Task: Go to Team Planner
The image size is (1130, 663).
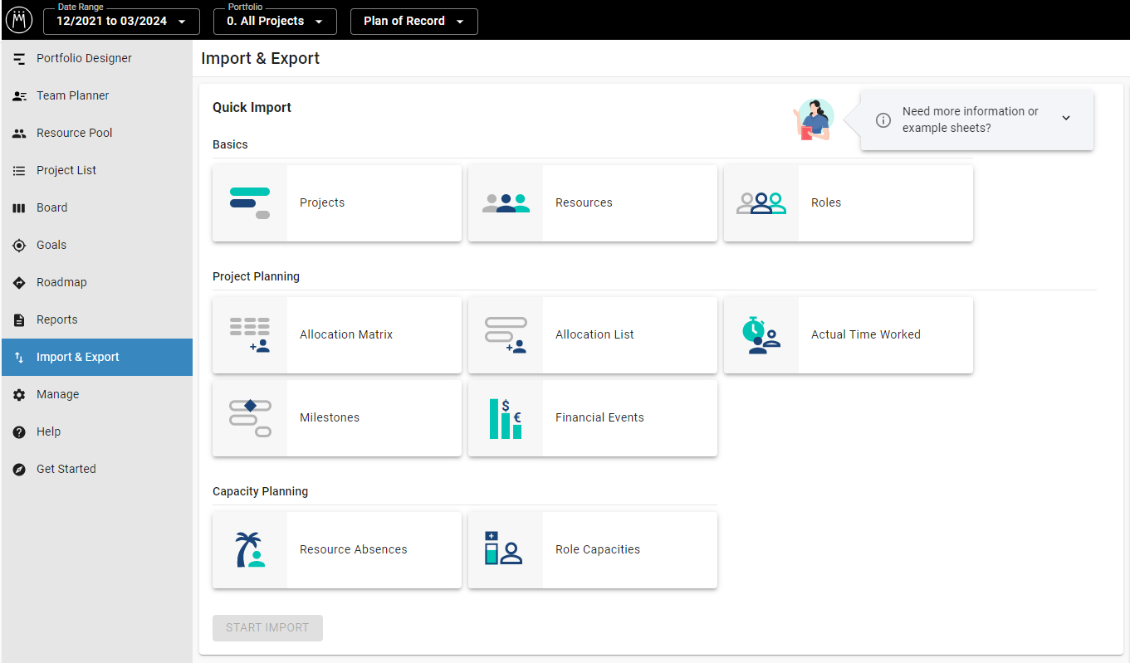Action: coord(97,96)
